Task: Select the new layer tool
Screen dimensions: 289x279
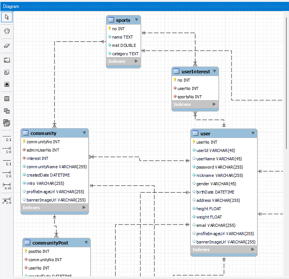Action: (7, 60)
